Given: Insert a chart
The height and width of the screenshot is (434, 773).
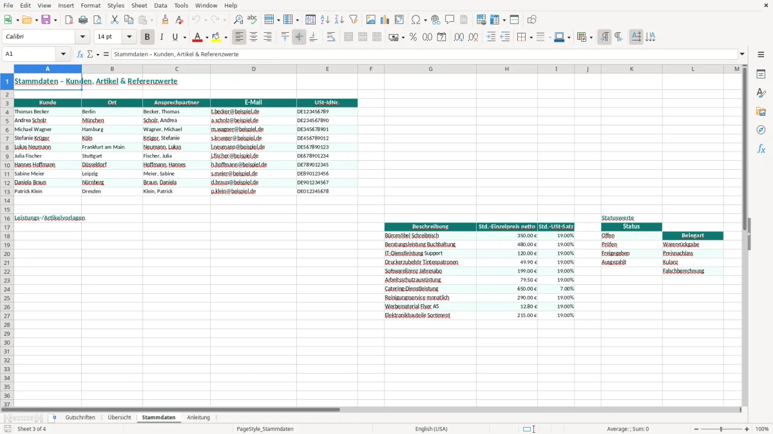Looking at the screenshot, I should (x=385, y=20).
